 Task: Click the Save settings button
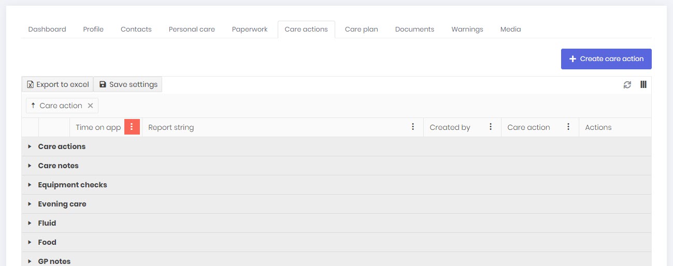[128, 84]
